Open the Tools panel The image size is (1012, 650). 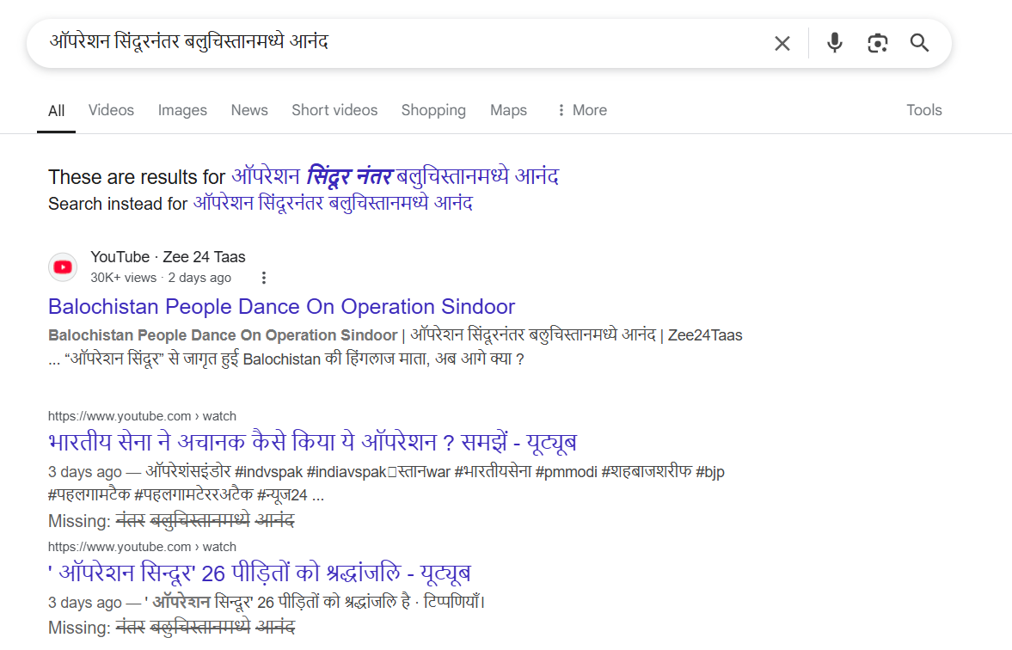[923, 110]
